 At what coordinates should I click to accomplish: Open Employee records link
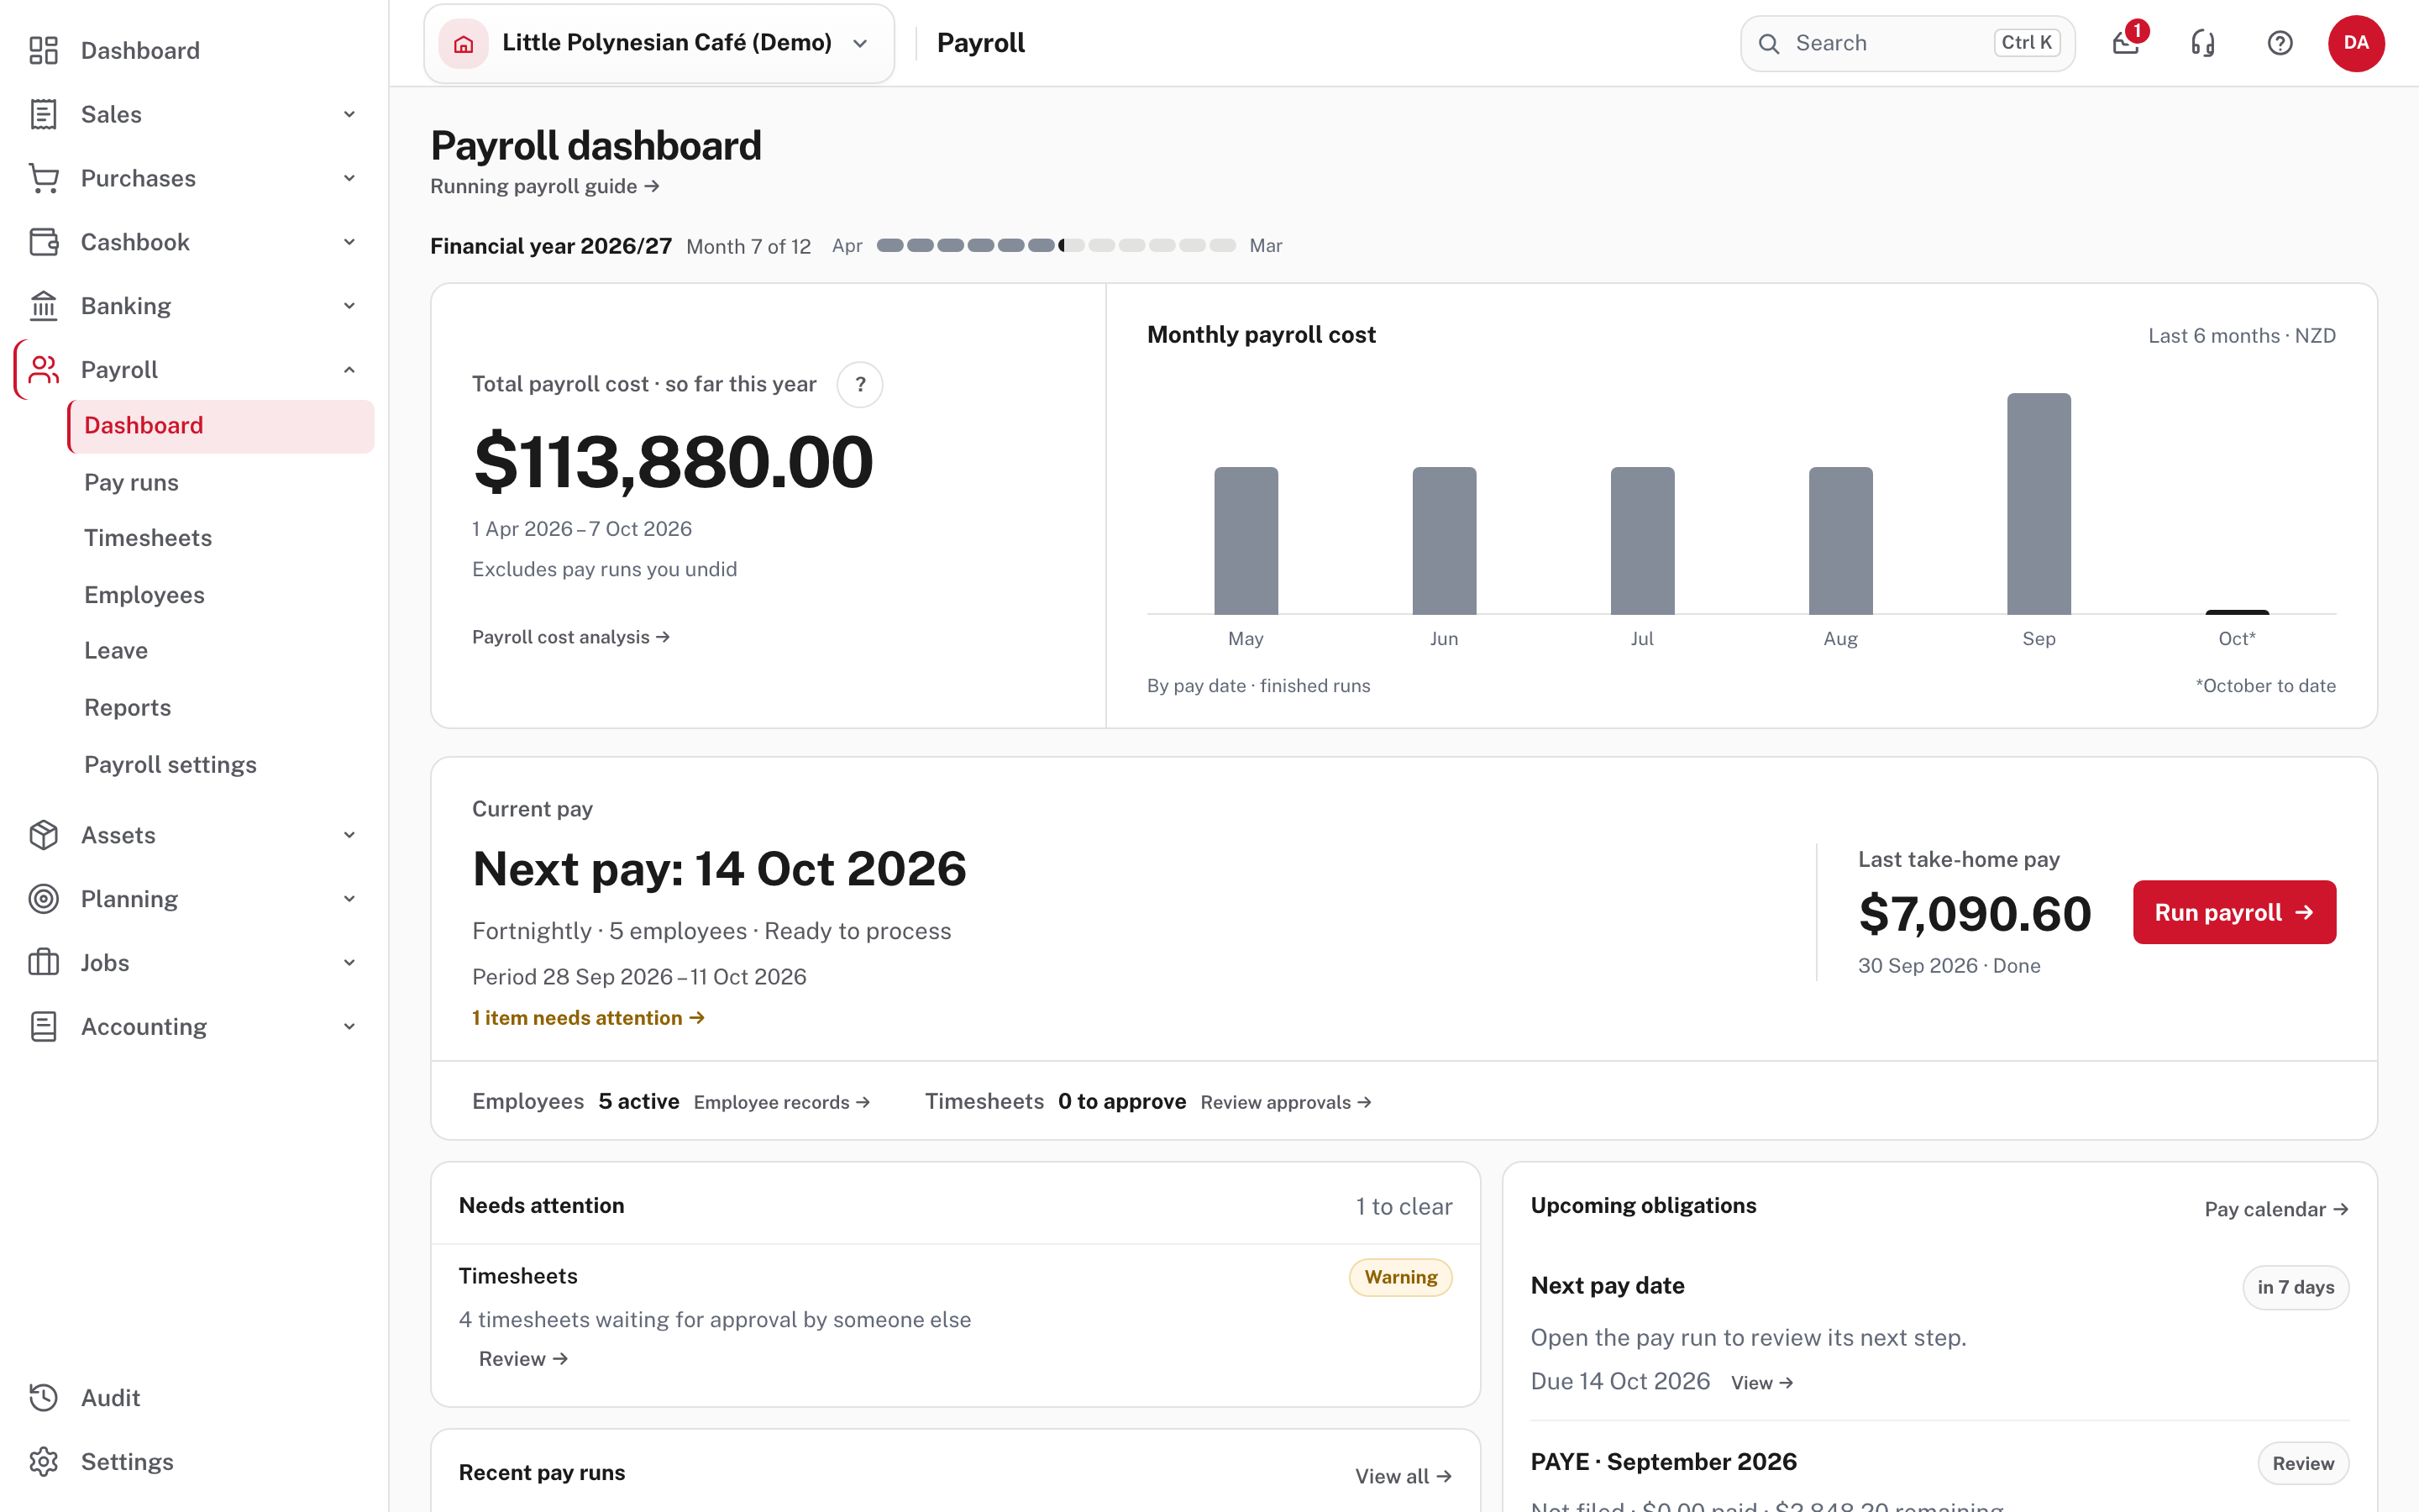[782, 1102]
